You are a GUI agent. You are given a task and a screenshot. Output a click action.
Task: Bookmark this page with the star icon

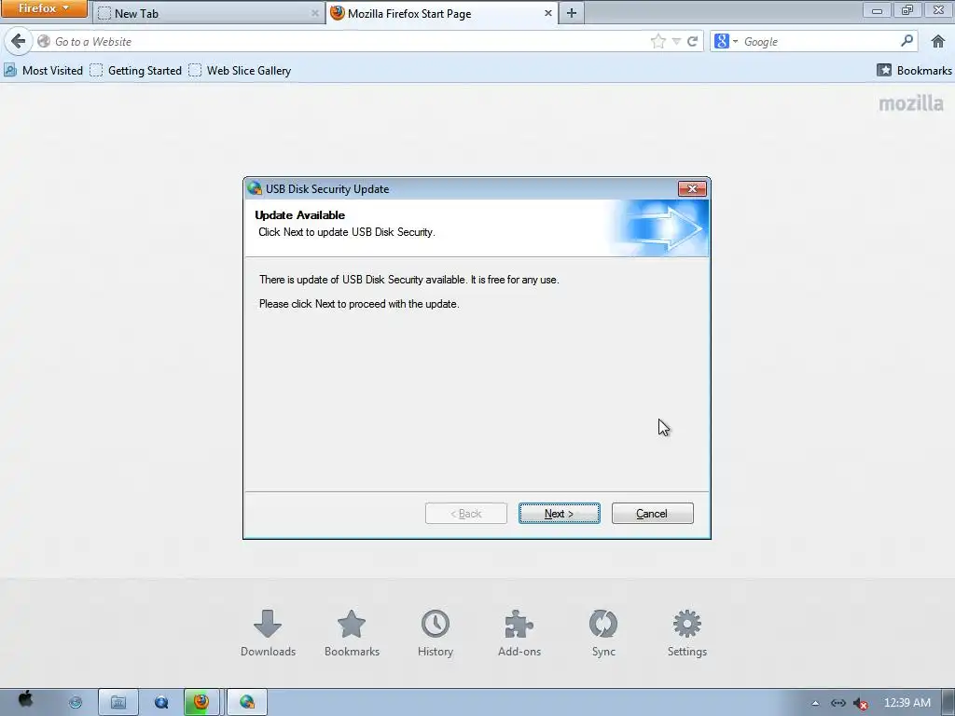(657, 41)
